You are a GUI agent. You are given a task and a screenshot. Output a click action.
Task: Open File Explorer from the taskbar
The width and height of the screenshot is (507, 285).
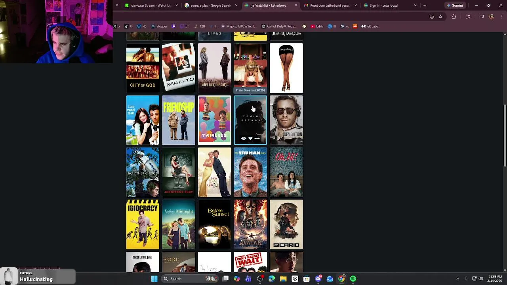[x=283, y=279]
